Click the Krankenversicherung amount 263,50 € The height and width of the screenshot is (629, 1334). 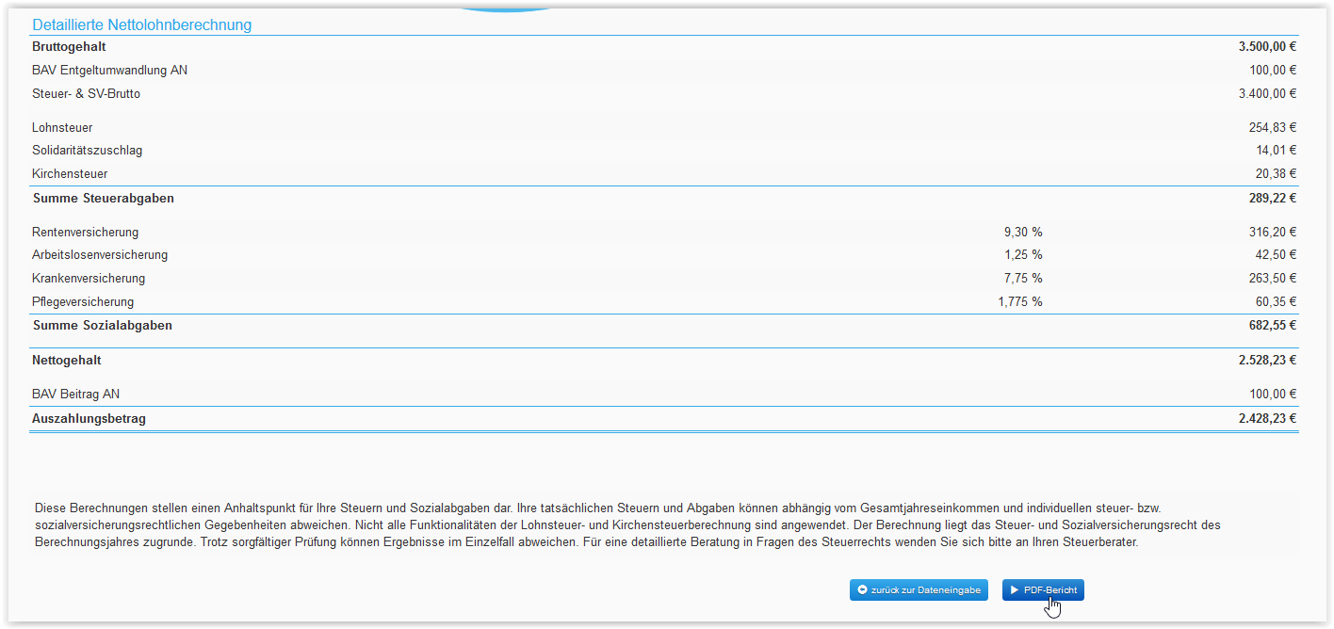[x=1272, y=279]
